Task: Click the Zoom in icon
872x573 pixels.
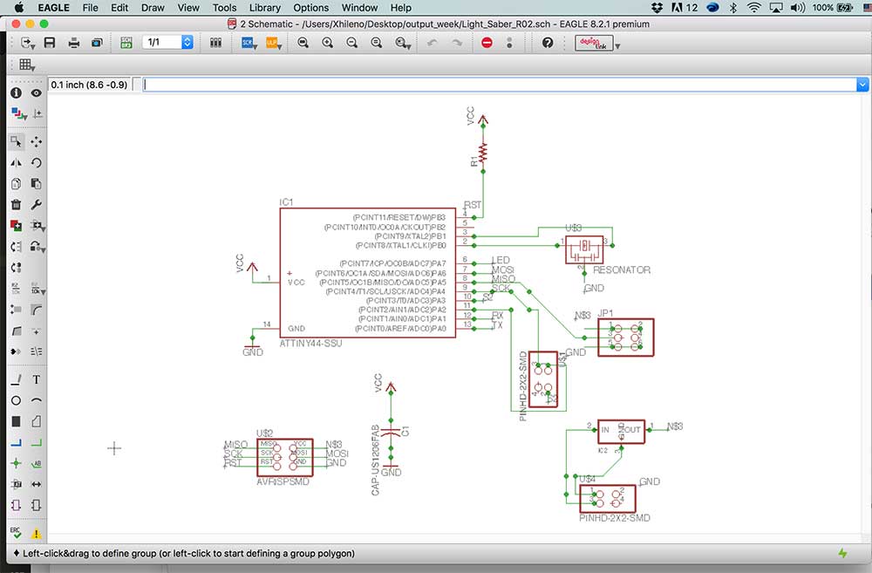Action: click(328, 43)
